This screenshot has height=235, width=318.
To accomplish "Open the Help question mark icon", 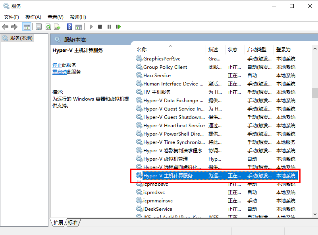I will [x=69, y=27].
